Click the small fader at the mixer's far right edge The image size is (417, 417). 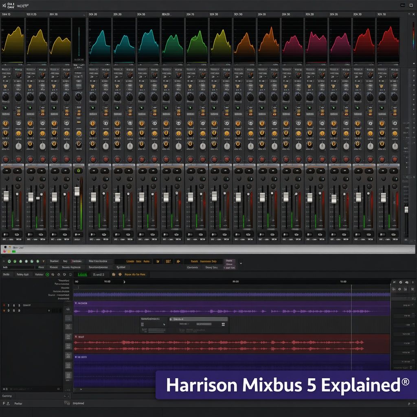coord(406,210)
